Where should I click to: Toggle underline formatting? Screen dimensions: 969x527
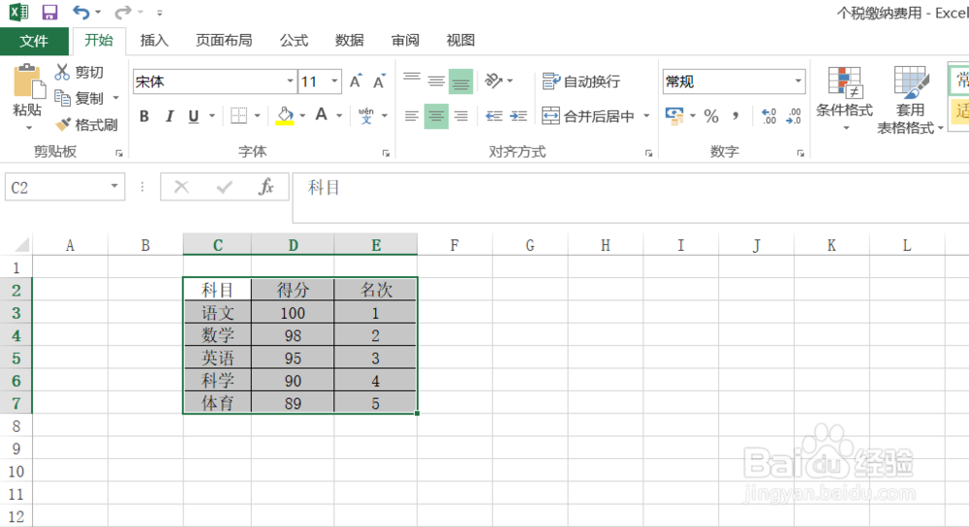194,116
